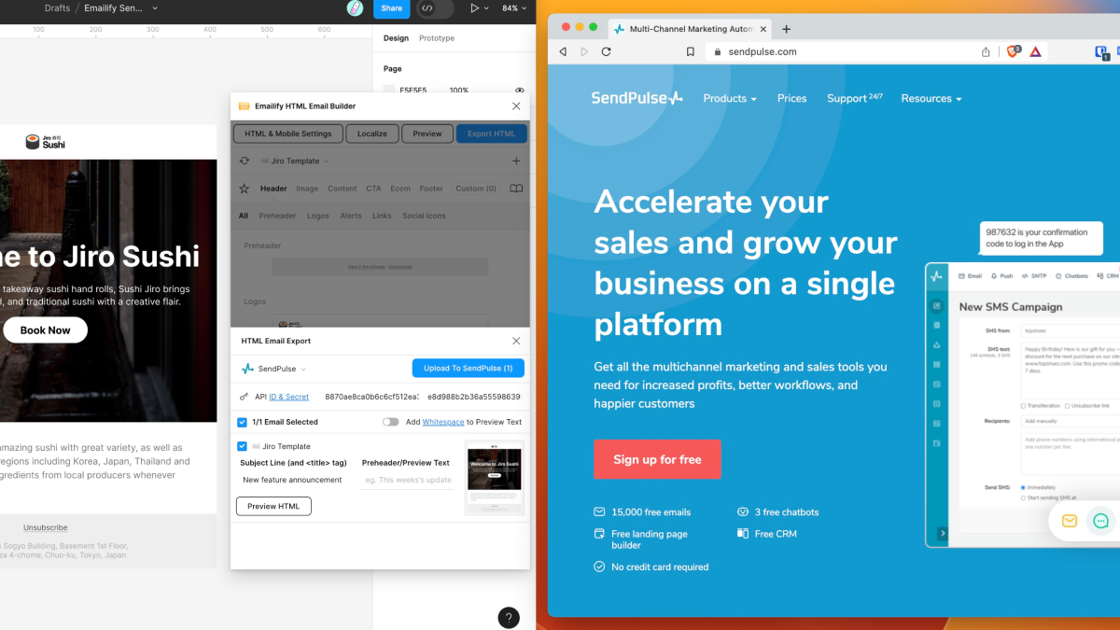The height and width of the screenshot is (630, 1120).
Task: Click the Emailify envelope logo icon
Action: click(245, 106)
